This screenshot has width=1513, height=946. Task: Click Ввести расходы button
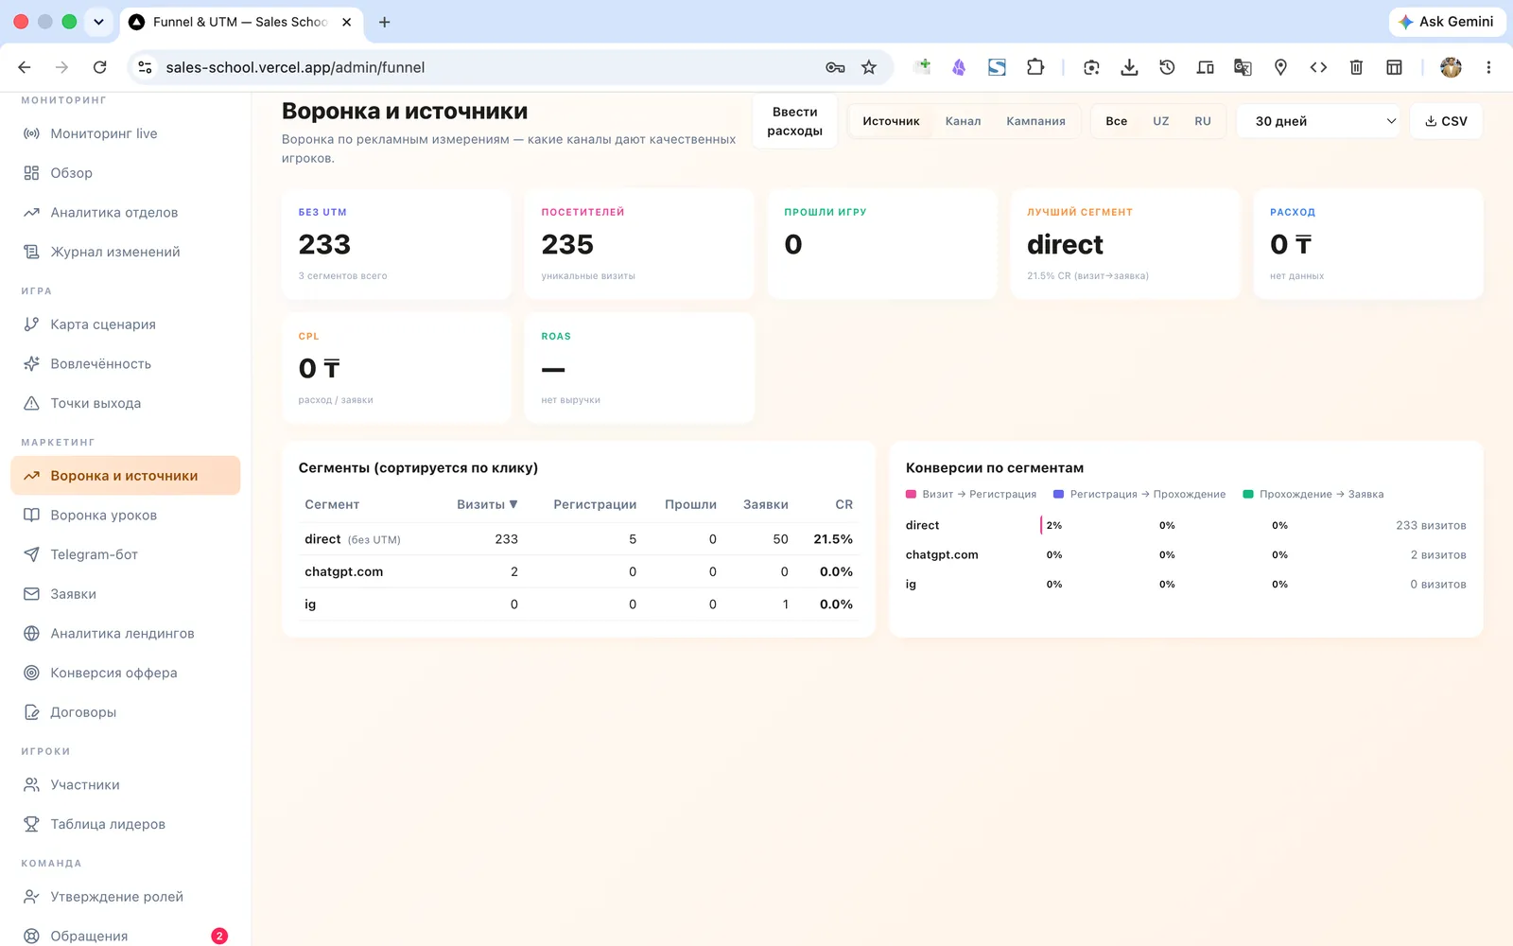click(x=794, y=121)
